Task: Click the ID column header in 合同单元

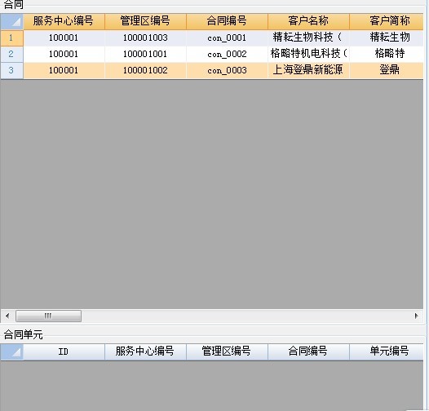Action: pyautogui.click(x=64, y=352)
